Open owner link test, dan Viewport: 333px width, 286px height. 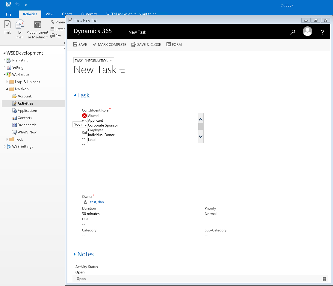pyautogui.click(x=97, y=202)
